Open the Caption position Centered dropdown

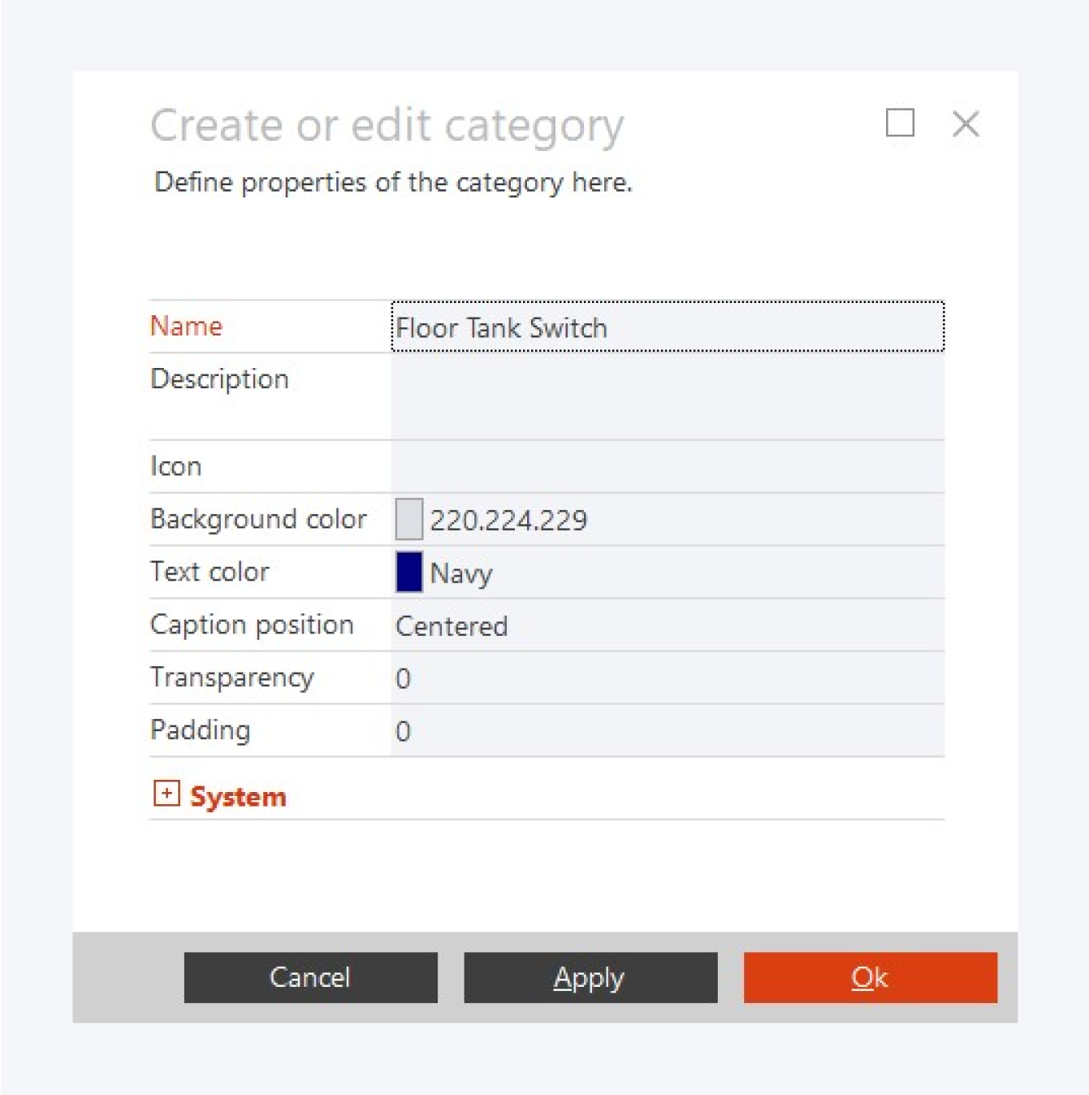[x=666, y=625]
